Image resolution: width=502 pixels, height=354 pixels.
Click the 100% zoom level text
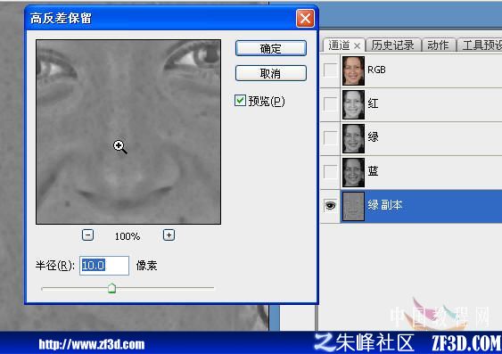click(x=128, y=236)
